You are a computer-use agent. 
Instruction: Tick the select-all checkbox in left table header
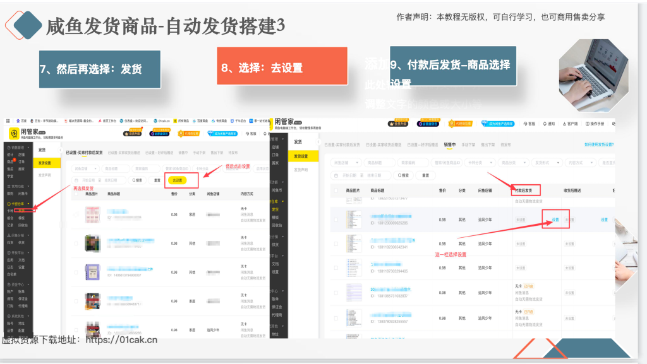(x=76, y=194)
